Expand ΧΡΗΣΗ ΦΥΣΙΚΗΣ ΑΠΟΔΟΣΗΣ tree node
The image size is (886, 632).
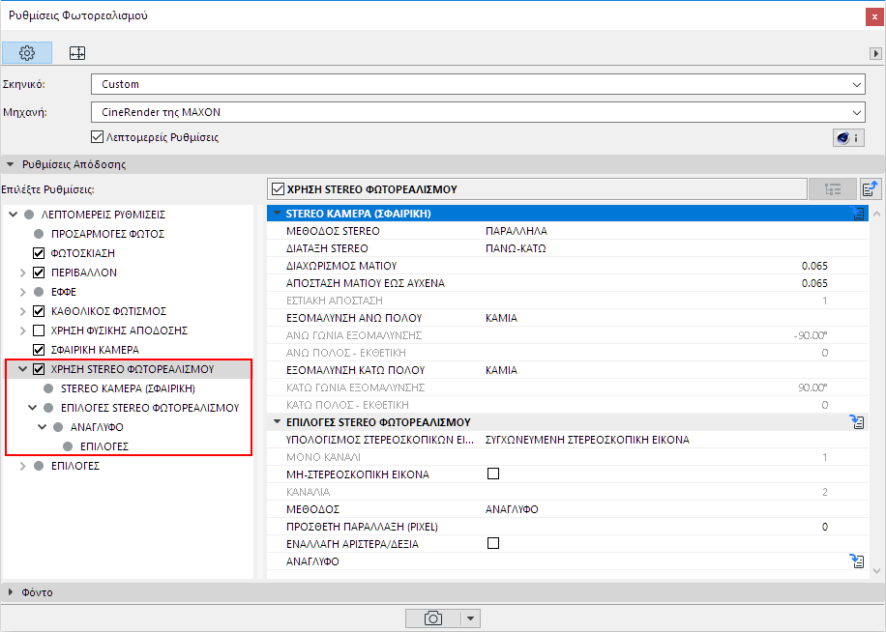click(22, 330)
